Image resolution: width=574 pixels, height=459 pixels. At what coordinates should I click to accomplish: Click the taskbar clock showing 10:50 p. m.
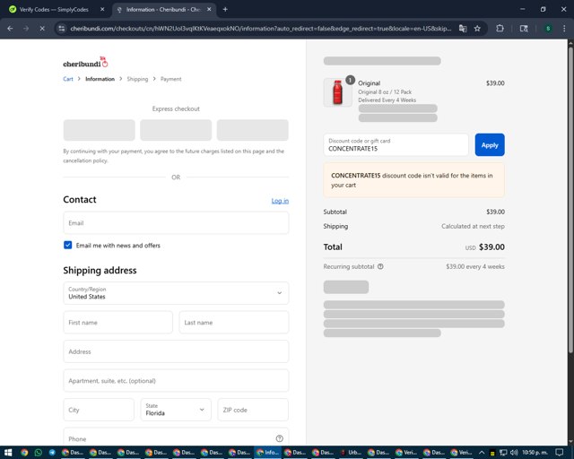[x=535, y=453]
